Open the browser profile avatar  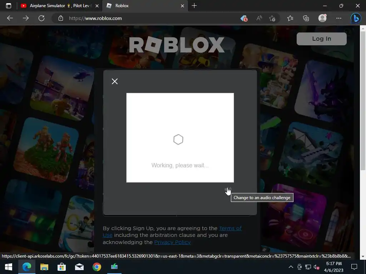[x=323, y=18]
